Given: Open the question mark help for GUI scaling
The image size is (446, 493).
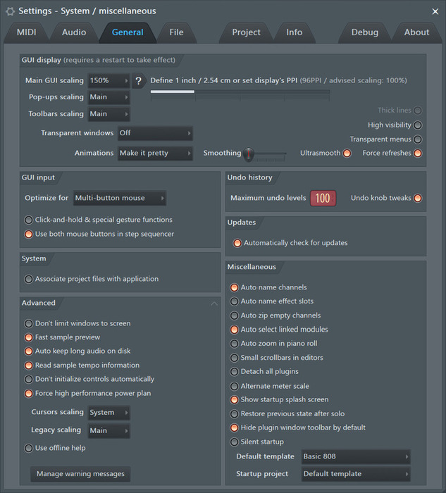Looking at the screenshot, I should point(138,81).
